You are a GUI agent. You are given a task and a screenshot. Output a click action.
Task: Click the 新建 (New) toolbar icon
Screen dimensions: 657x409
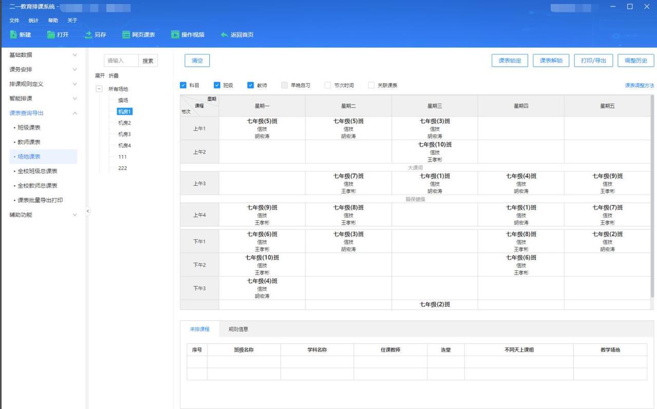click(13, 34)
